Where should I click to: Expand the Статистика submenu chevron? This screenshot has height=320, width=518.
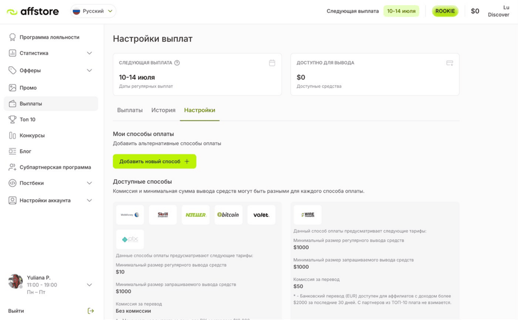click(89, 53)
